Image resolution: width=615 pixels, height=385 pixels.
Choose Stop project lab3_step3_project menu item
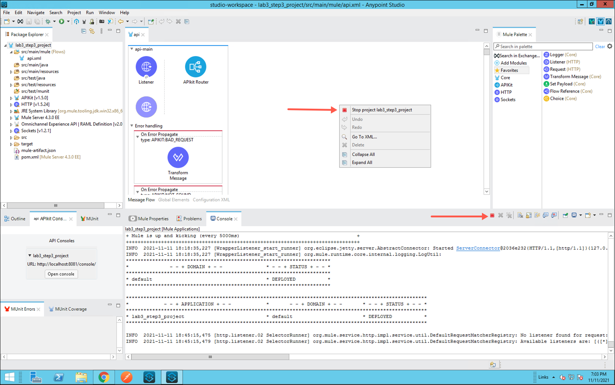(x=385, y=110)
